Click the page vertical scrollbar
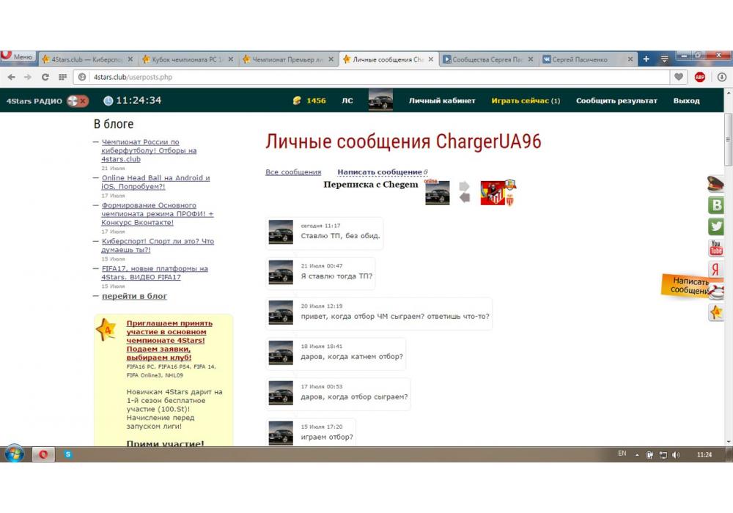733x513 pixels. [729, 139]
